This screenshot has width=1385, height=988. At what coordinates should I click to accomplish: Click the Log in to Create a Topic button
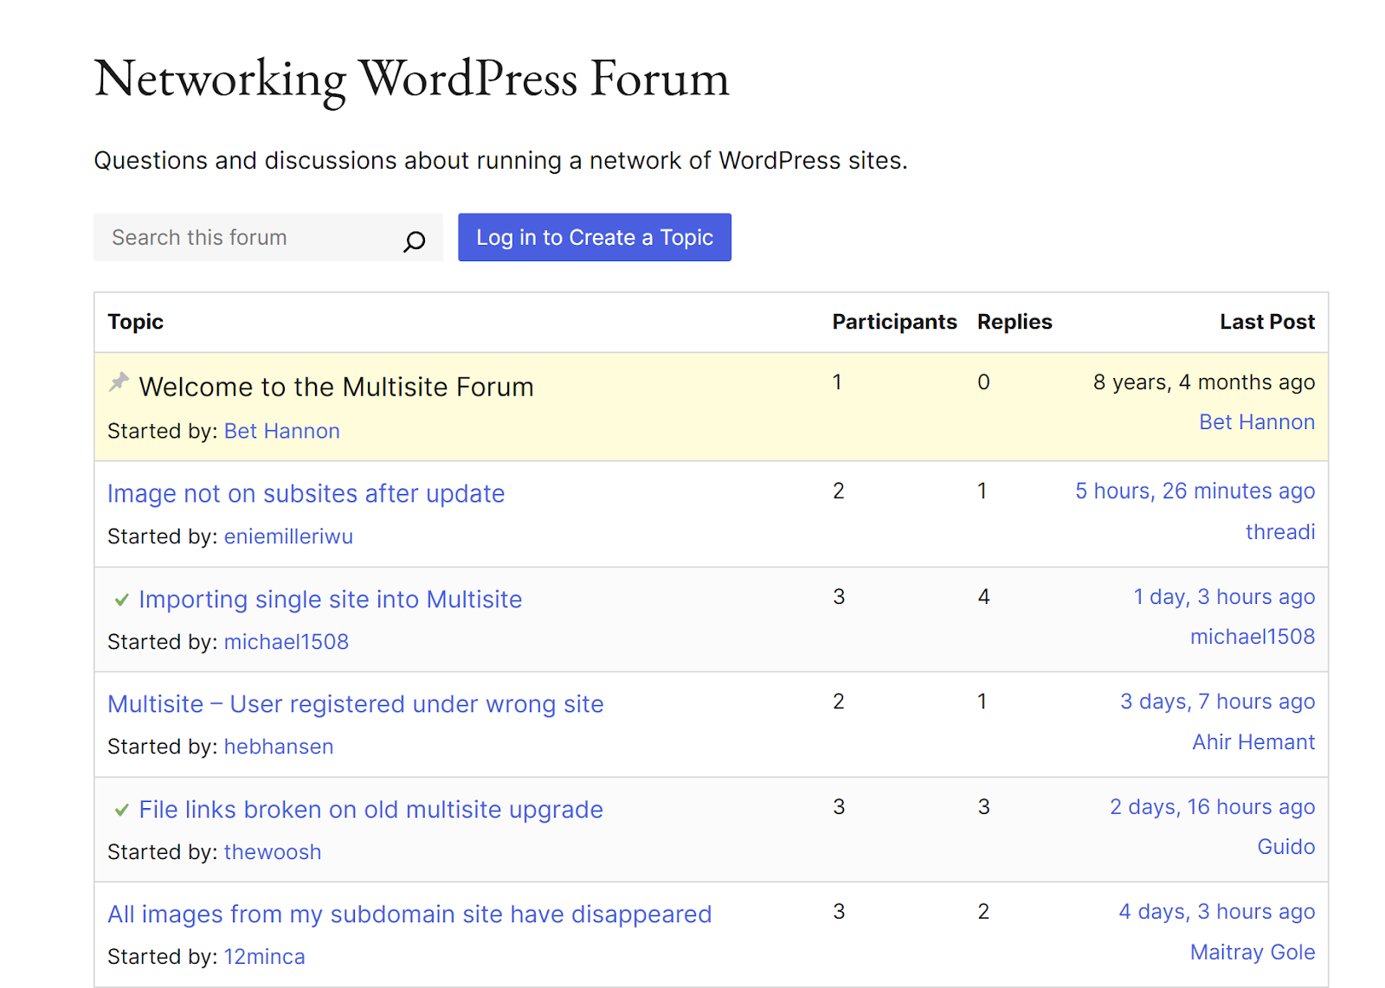[x=595, y=237]
